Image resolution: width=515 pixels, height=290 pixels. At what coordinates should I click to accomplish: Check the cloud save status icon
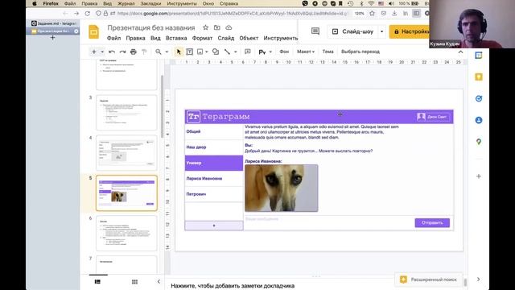[229, 27]
